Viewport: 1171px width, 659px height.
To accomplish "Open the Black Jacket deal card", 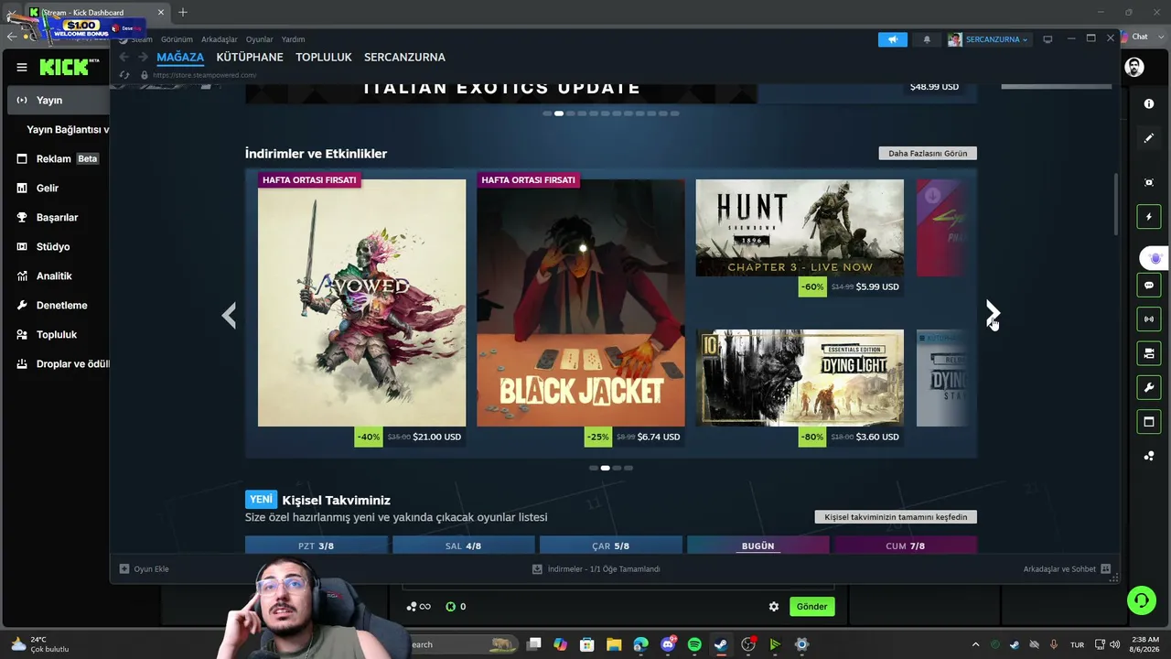I will [x=580, y=309].
